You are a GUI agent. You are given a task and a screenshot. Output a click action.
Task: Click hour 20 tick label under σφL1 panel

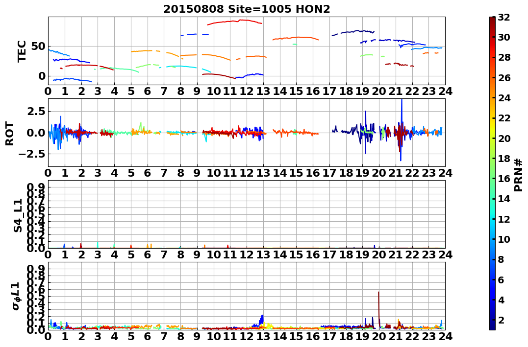pyautogui.click(x=379, y=336)
